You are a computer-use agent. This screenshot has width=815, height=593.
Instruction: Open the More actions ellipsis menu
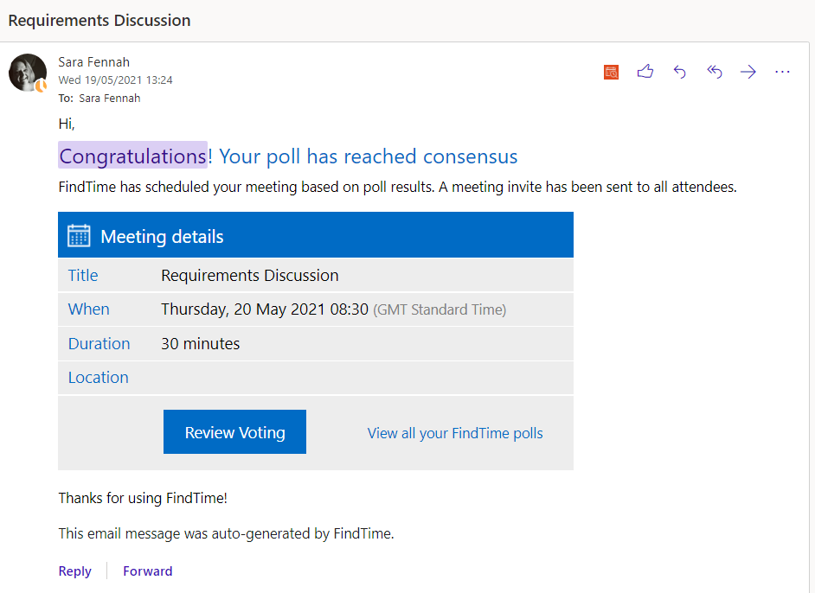[782, 73]
